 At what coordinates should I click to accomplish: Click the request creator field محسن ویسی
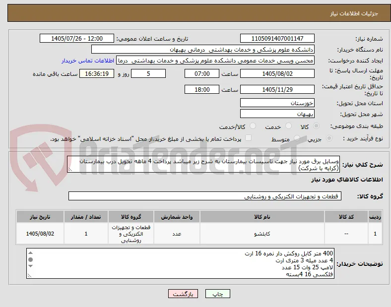click(x=215, y=61)
